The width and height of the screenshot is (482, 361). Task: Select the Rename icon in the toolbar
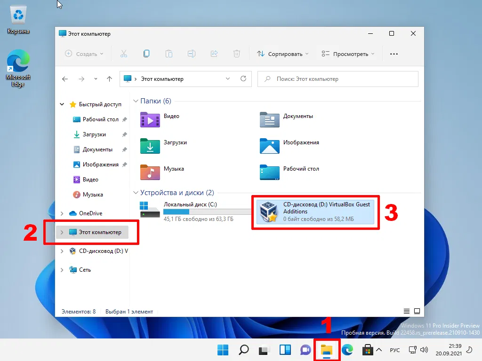point(192,54)
